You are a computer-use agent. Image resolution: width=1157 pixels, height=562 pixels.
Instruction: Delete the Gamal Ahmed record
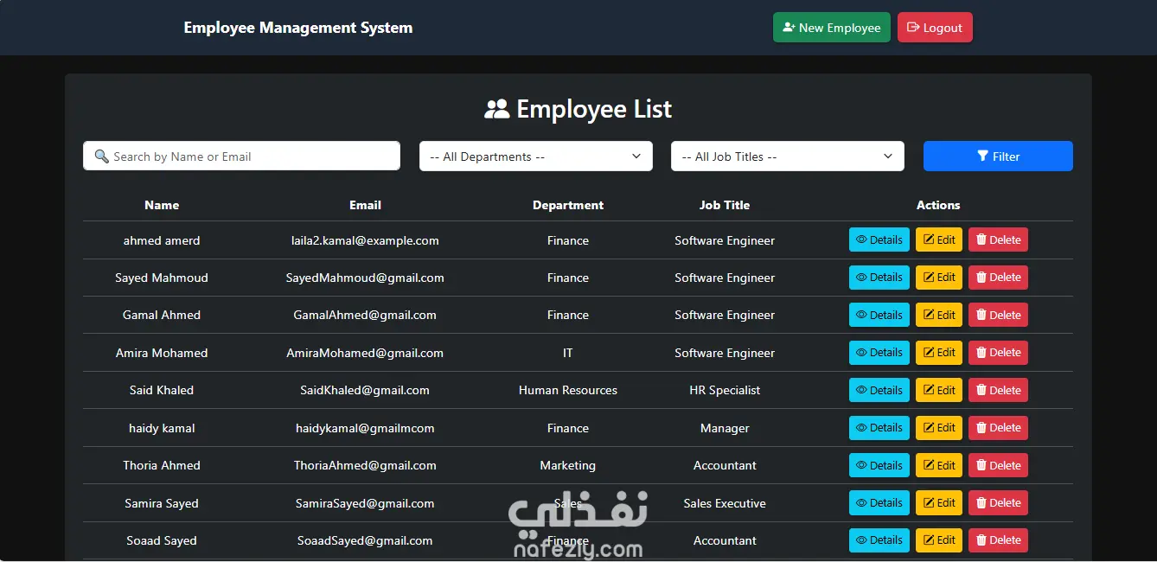click(x=998, y=315)
